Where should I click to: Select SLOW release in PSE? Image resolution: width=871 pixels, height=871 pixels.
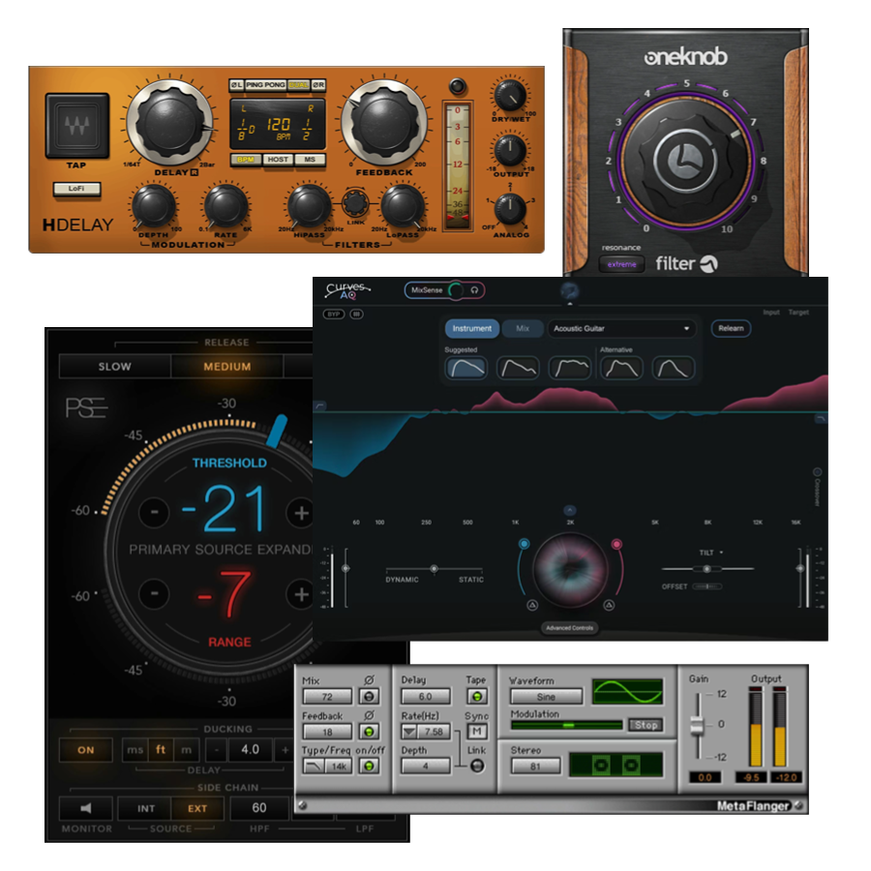point(115,367)
